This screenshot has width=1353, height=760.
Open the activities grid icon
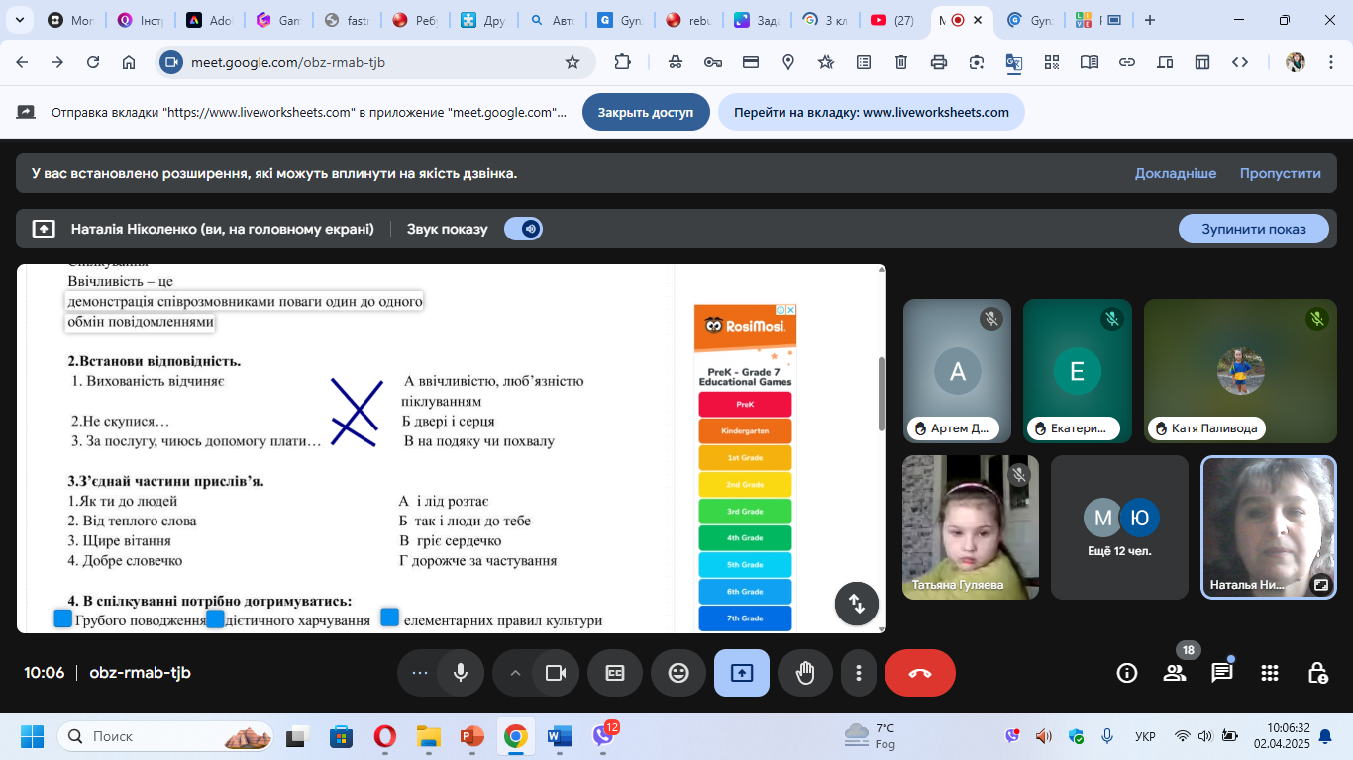(1270, 673)
